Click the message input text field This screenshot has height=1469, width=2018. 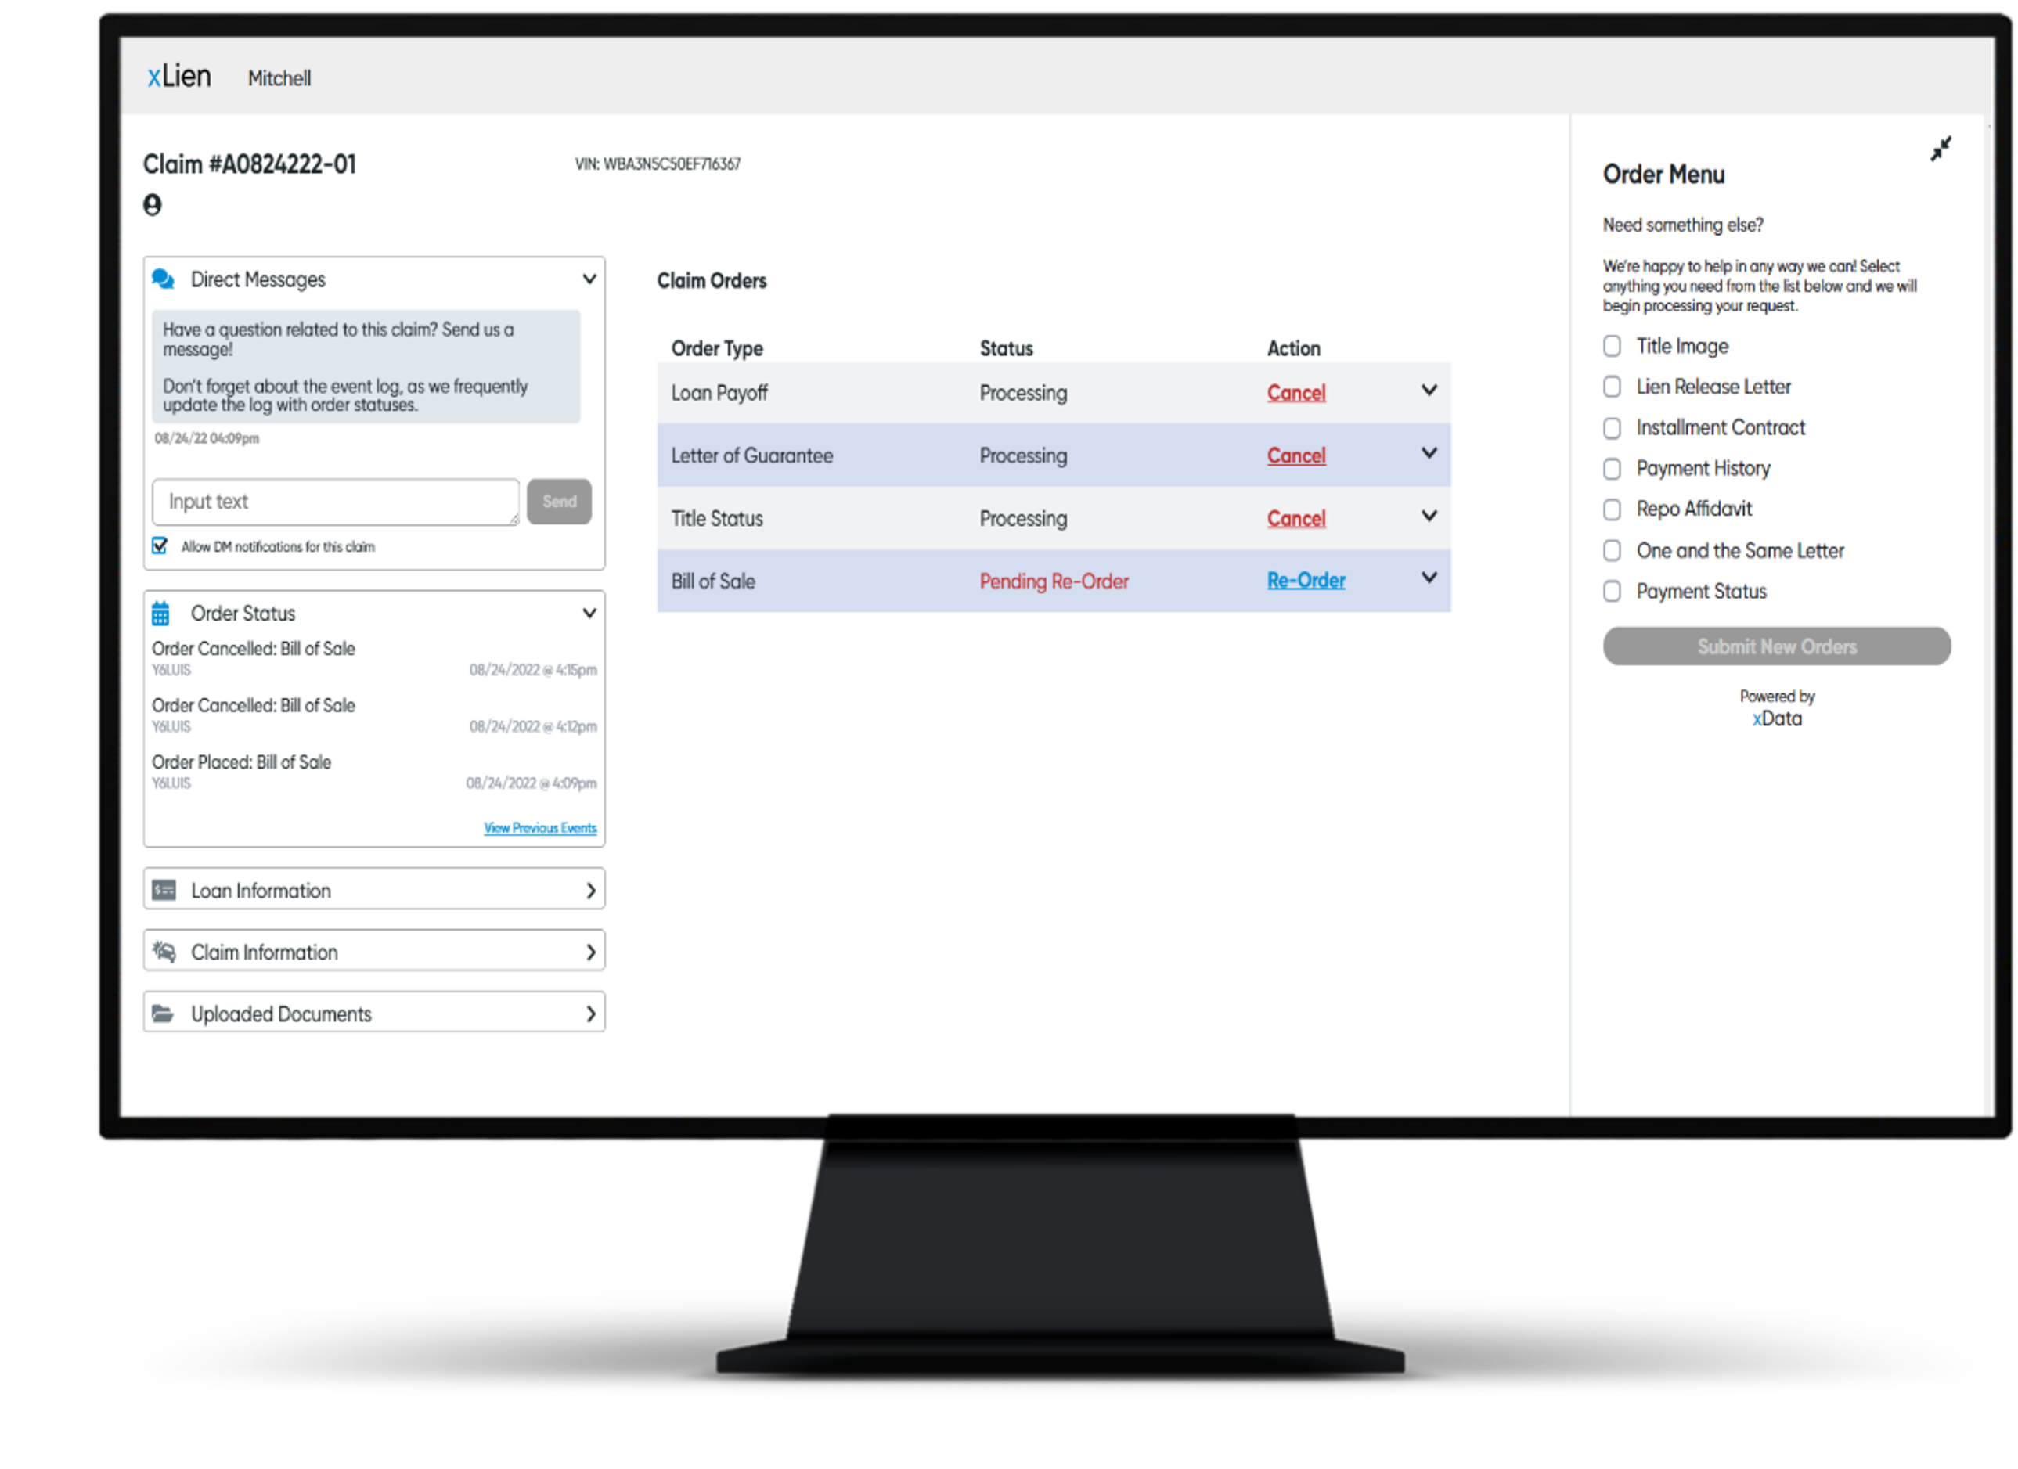pyautogui.click(x=335, y=501)
